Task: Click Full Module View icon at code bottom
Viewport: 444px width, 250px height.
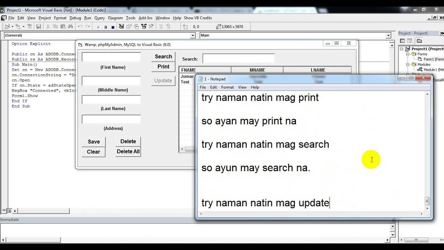Action: point(9,211)
